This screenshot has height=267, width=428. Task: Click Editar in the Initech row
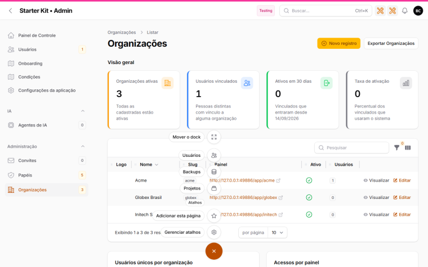tap(402, 215)
